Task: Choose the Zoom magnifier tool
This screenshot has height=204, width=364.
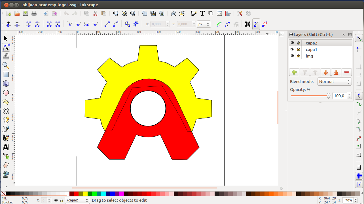Action: [6, 65]
